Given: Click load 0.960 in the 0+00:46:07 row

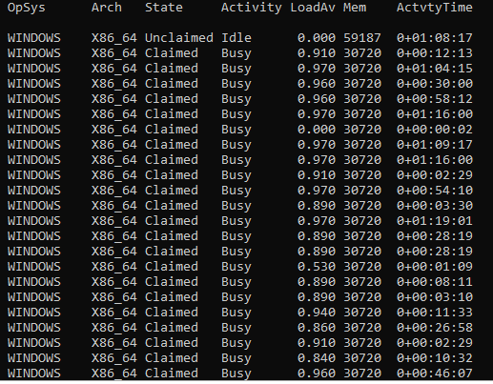Looking at the screenshot, I should click(x=317, y=374).
